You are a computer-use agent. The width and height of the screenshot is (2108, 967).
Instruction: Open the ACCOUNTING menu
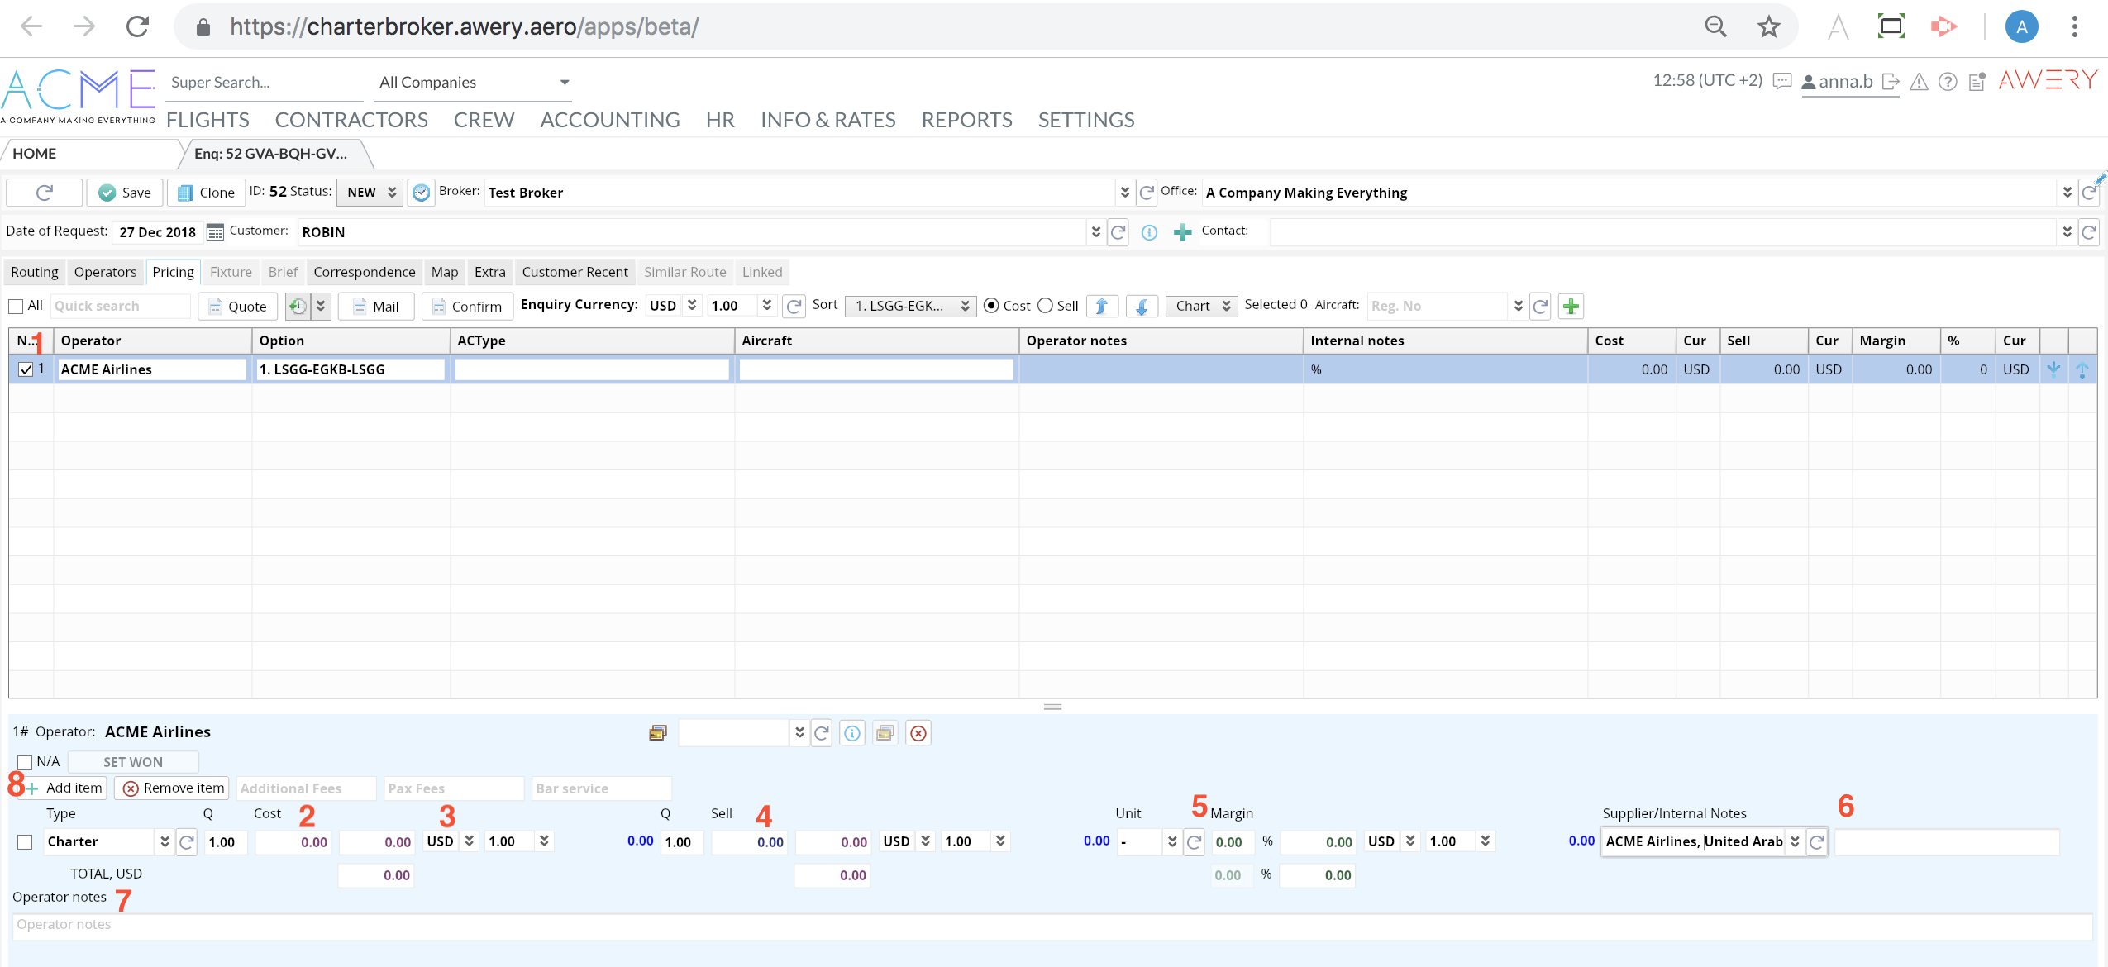point(609,121)
